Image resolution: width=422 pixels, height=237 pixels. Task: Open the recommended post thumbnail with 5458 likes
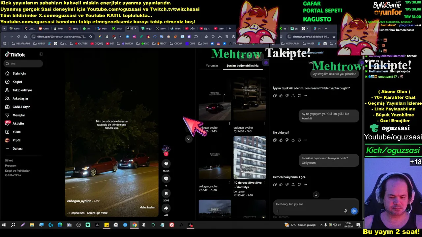coord(250,99)
